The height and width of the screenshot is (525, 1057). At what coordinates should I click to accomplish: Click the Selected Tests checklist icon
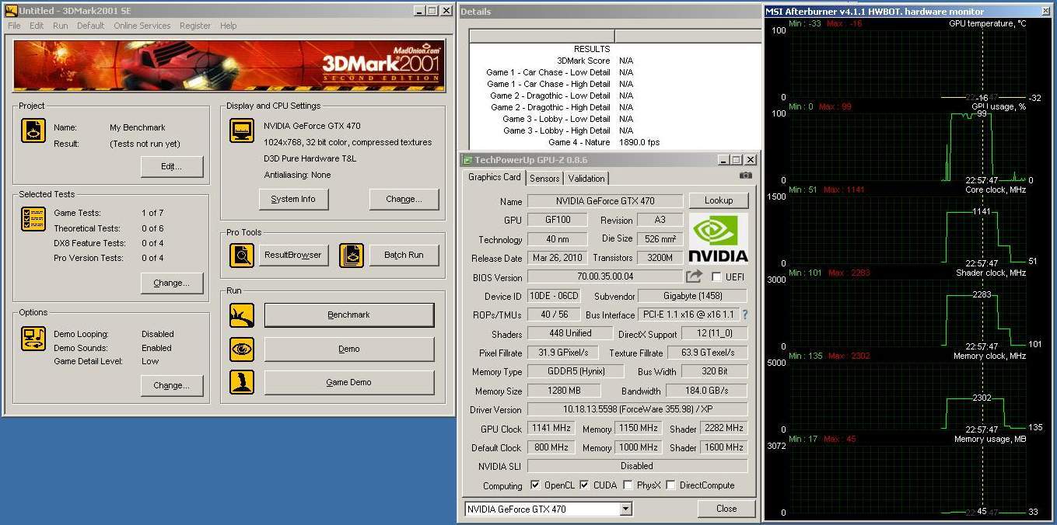[x=33, y=219]
